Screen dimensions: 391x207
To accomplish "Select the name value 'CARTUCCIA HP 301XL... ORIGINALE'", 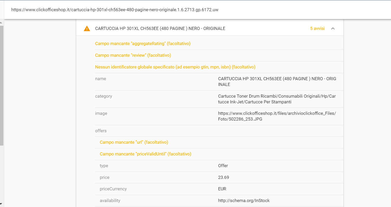I will [277, 81].
